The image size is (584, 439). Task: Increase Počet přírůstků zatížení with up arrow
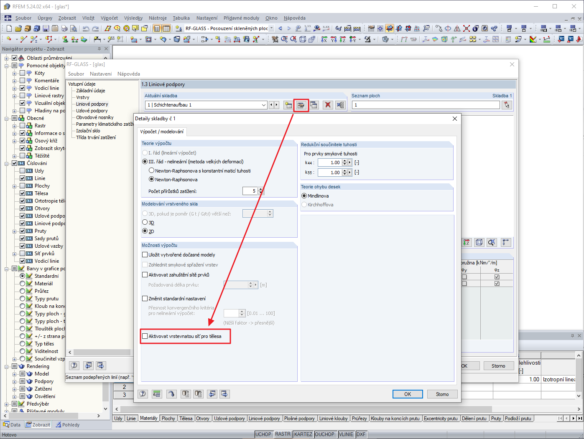[x=261, y=189]
